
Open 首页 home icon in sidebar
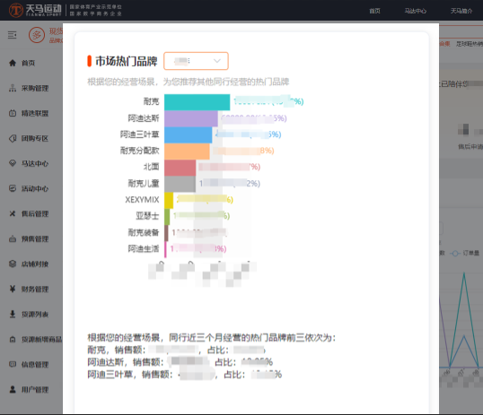click(13, 63)
